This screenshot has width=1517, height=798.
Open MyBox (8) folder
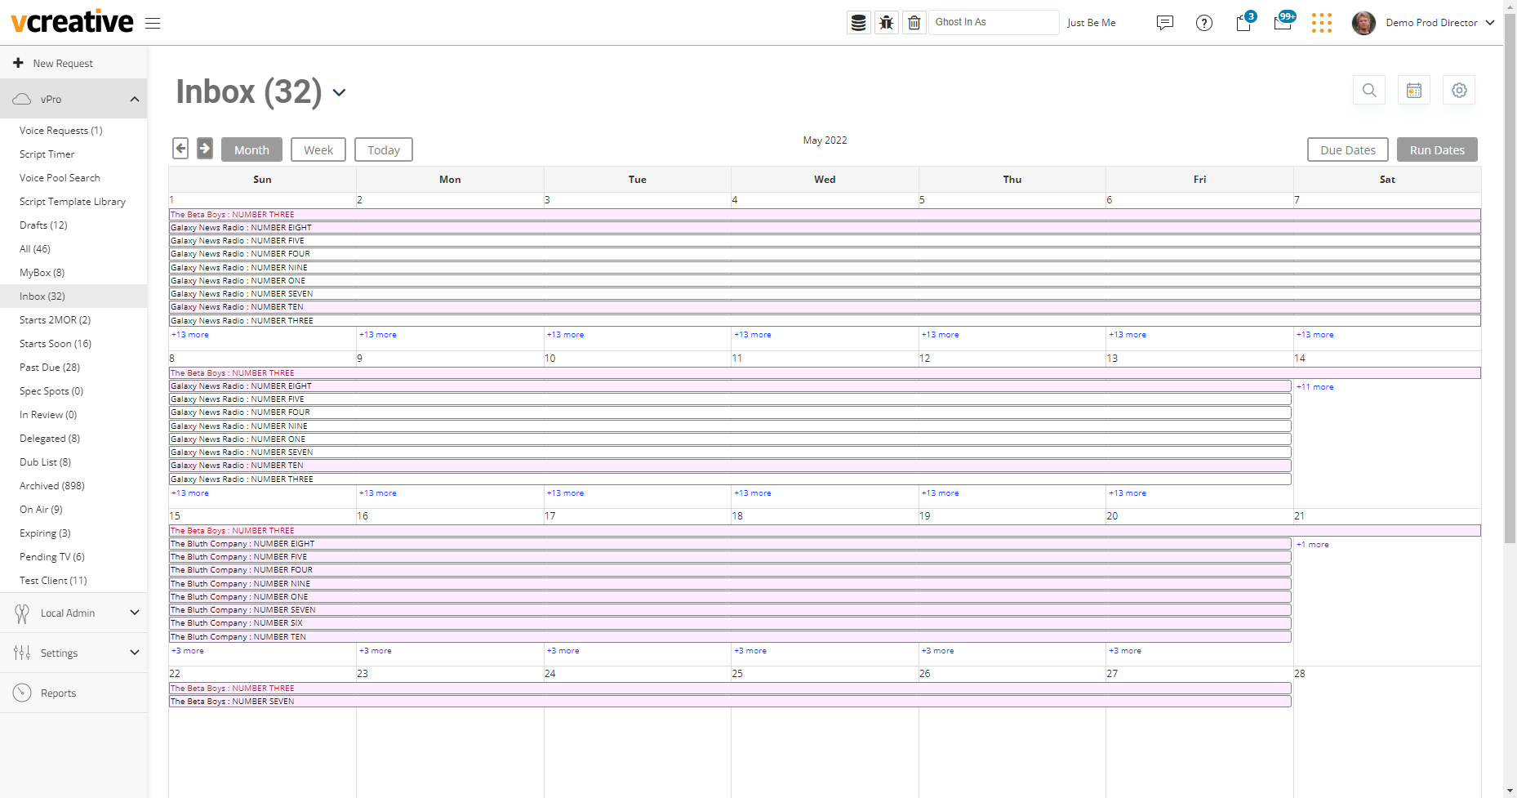(42, 273)
